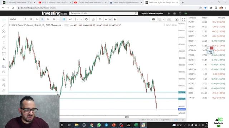Open WhatsApp from the taskbar
Screen dimensions: 229x128
point(99,125)
